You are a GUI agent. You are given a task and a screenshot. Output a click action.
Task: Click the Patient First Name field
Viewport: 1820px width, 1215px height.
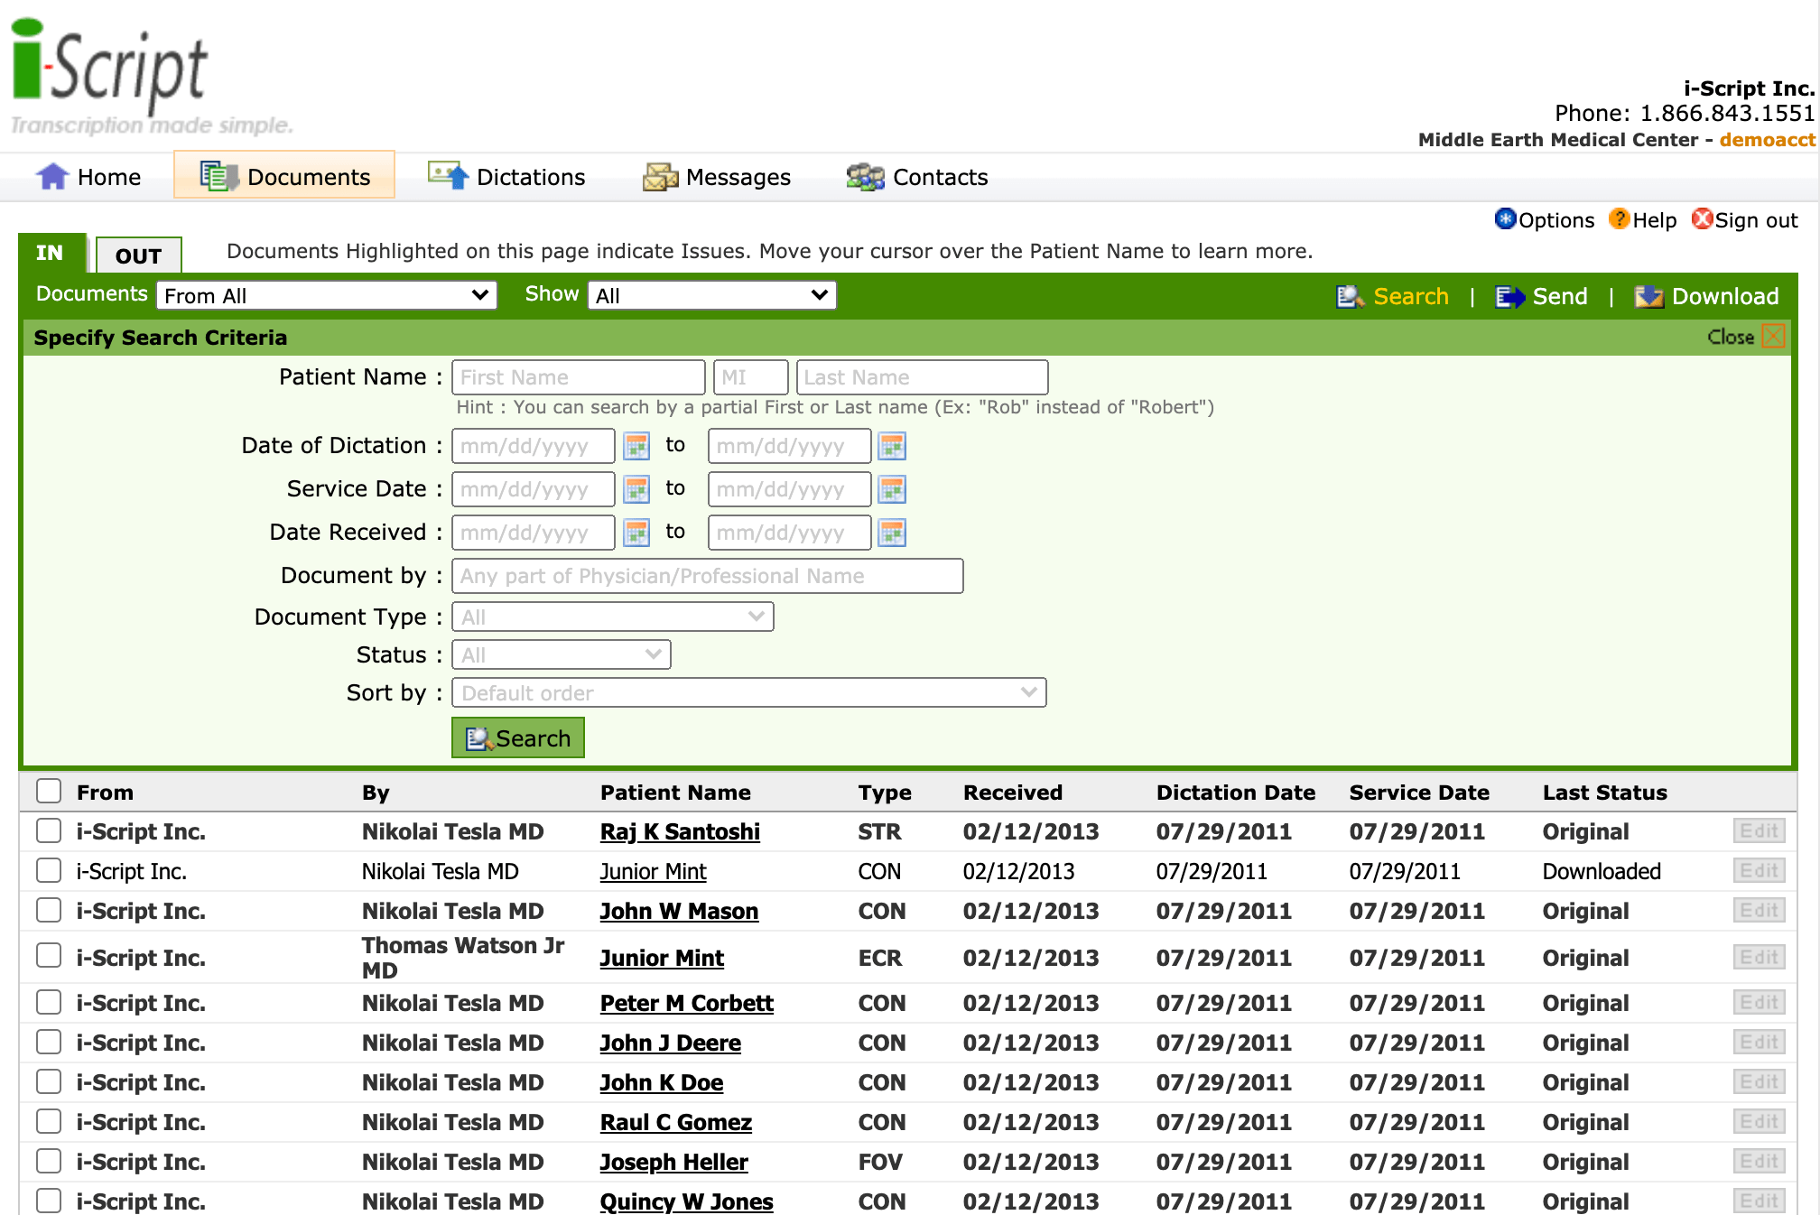pos(578,377)
